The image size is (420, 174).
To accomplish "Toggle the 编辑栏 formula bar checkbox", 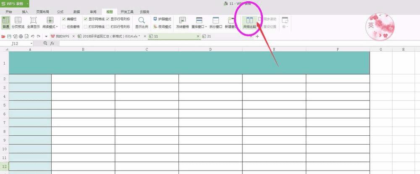I will tap(64, 19).
